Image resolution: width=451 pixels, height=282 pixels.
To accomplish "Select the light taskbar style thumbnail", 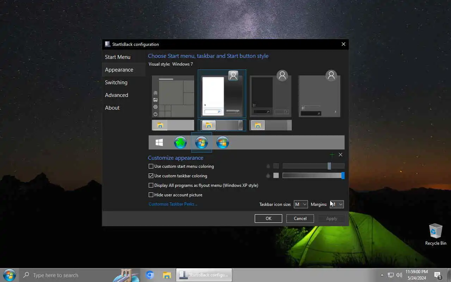I will pyautogui.click(x=173, y=125).
